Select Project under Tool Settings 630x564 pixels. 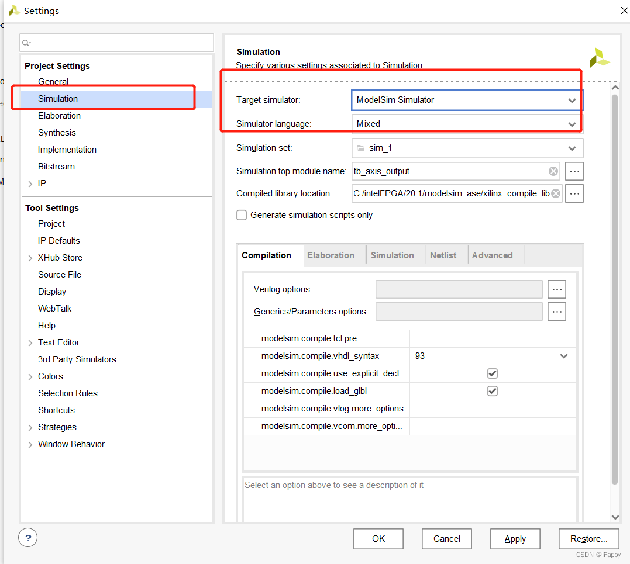click(x=51, y=224)
